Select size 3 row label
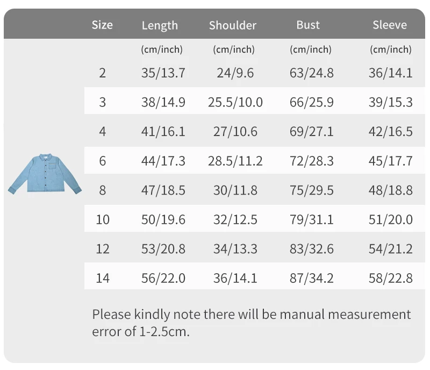 coord(102,102)
